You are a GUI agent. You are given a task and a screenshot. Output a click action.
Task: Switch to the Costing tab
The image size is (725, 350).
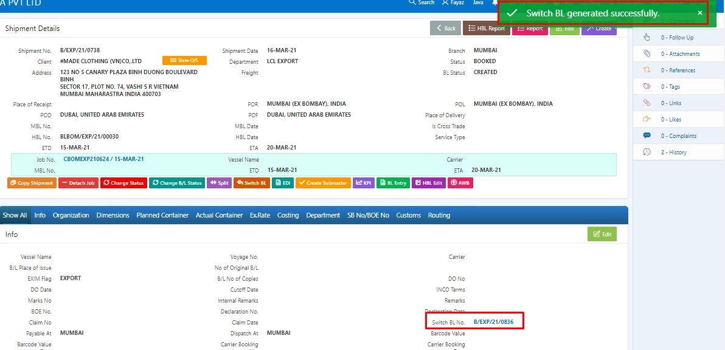[288, 214]
